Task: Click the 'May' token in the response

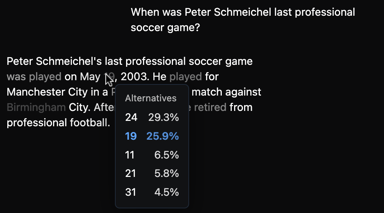Action: pyautogui.click(x=90, y=77)
